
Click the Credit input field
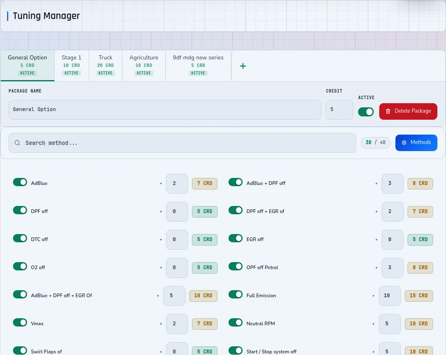(339, 109)
